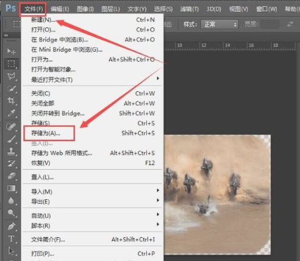
Task: Choose 存储(S) menu entry
Action: pyautogui.click(x=92, y=123)
